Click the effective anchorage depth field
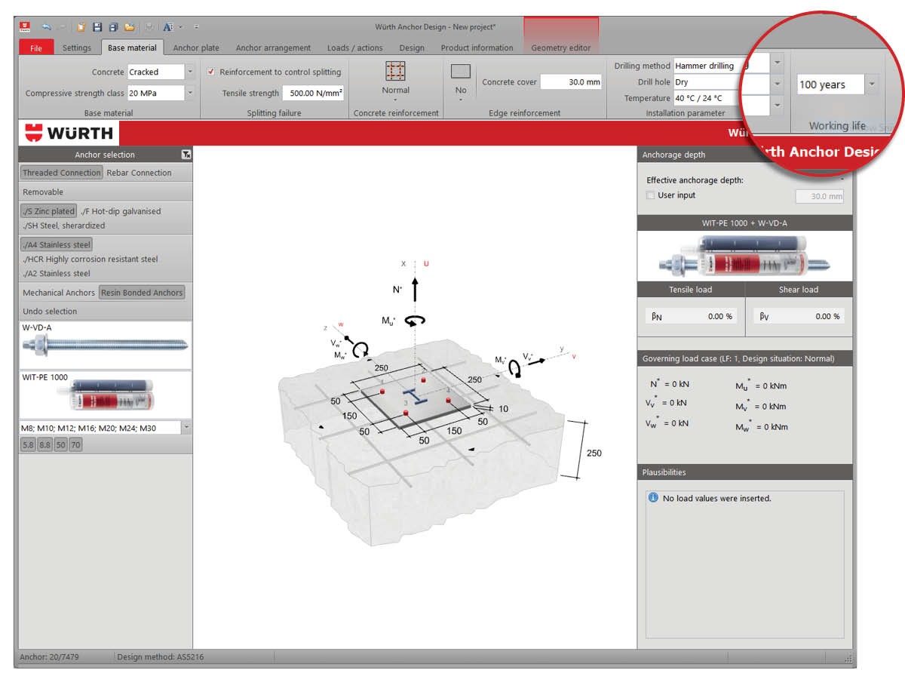 [x=820, y=196]
